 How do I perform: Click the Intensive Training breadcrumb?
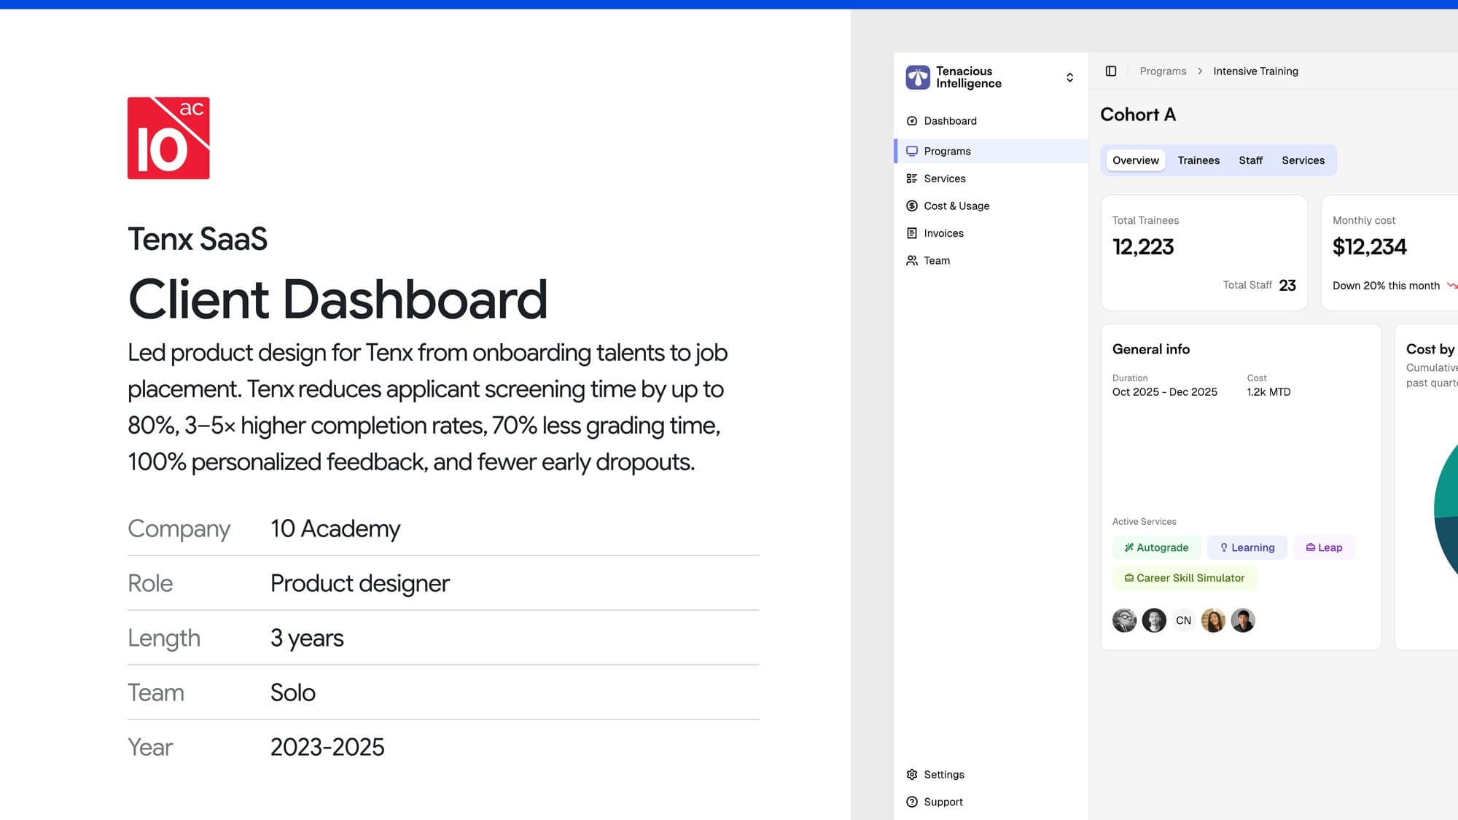click(1255, 71)
